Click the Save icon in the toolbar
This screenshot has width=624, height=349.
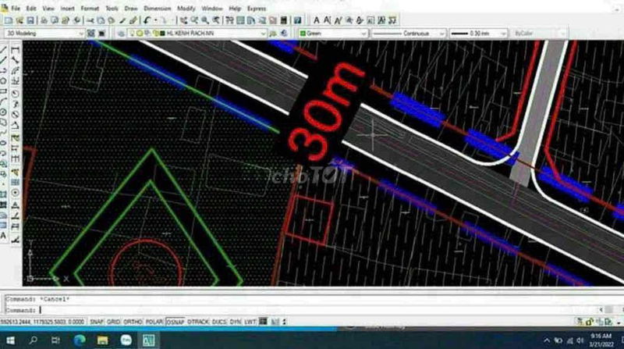(30, 20)
